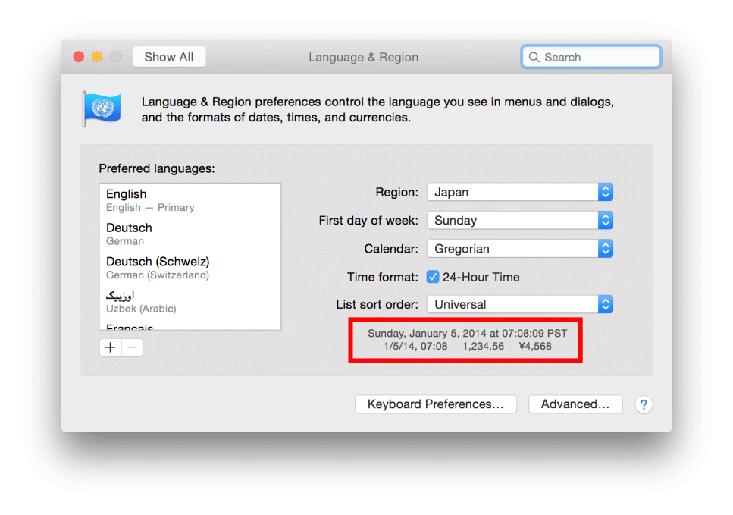Image resolution: width=733 pixels, height=515 pixels.
Task: Click the Region dropdown stepper arrows
Action: (x=606, y=192)
